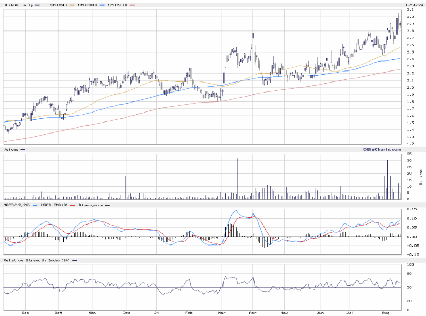Click the Nov marker on the time axis
Screen dimensions: 426x316
[93, 312]
